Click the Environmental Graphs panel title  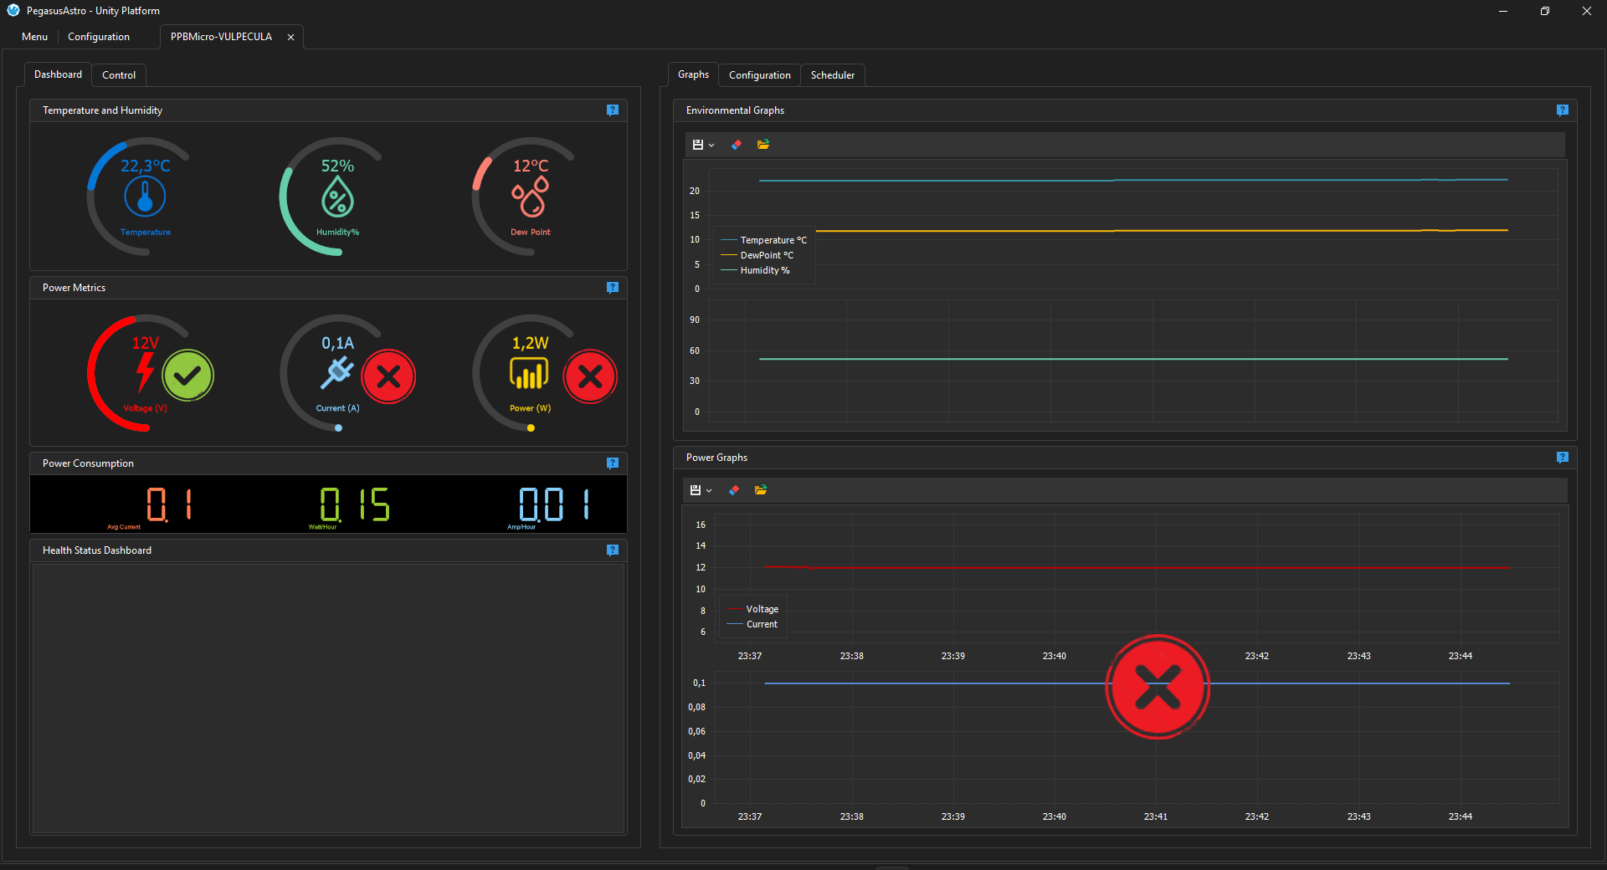click(735, 110)
